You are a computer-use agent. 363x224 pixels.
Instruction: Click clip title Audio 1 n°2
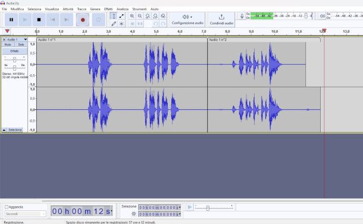tap(218, 40)
